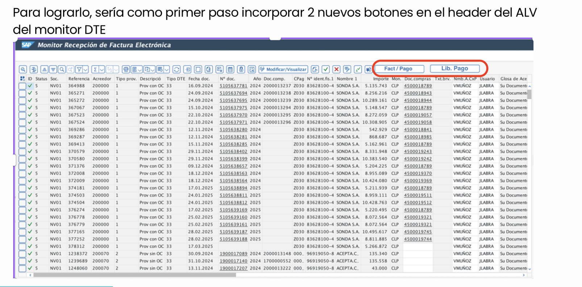Screen dimensions: 582x287
Task: Click the importe cell 10.289.161
Action: (x=375, y=100)
